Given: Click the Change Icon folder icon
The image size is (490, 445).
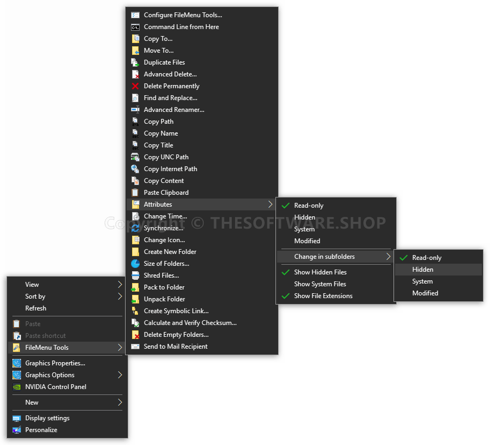Looking at the screenshot, I should [135, 240].
